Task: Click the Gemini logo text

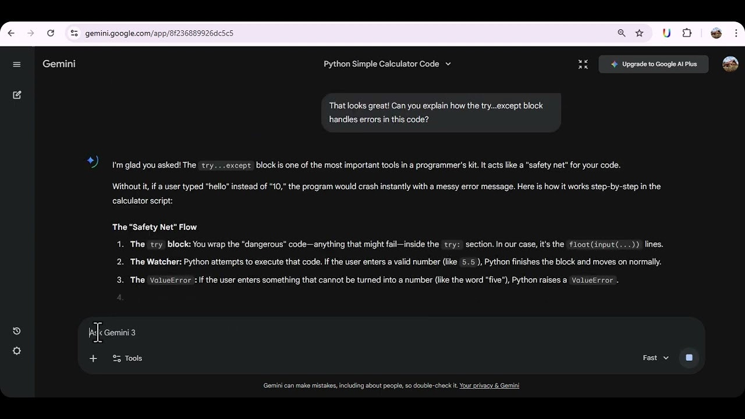Action: click(x=59, y=64)
